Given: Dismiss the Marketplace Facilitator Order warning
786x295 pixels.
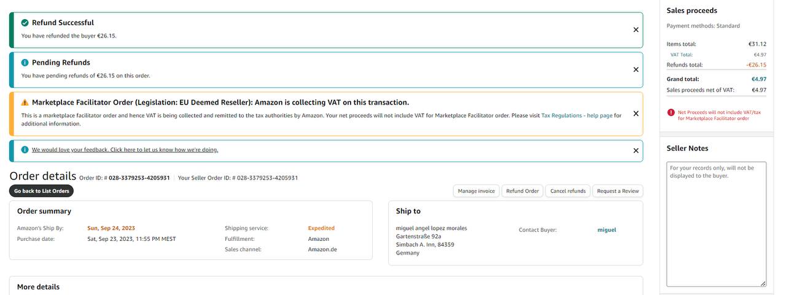Looking at the screenshot, I should click(636, 114).
